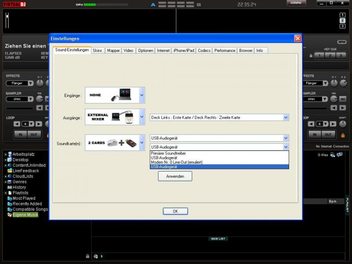Click the Anwenden button
The image size is (352, 264).
coord(175,176)
